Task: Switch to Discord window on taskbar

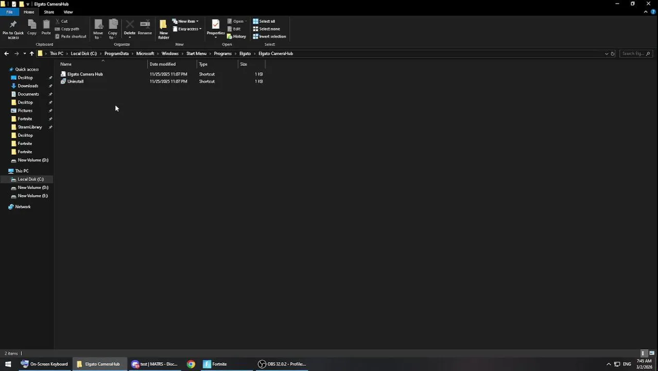Action: pyautogui.click(x=154, y=364)
